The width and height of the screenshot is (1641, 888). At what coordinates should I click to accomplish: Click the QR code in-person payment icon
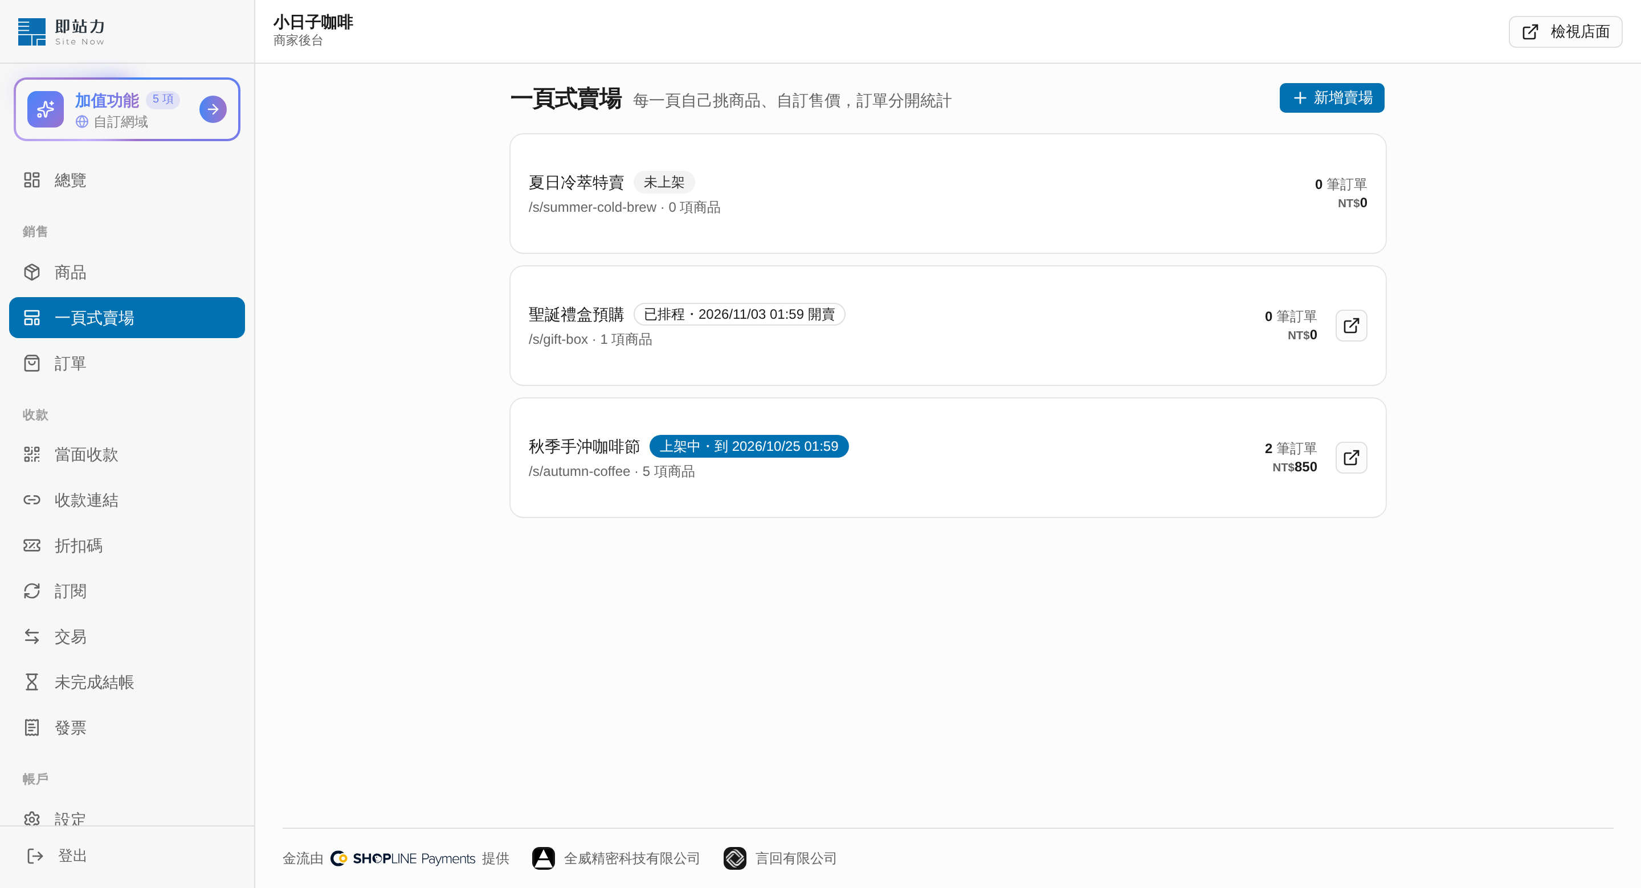coord(32,454)
